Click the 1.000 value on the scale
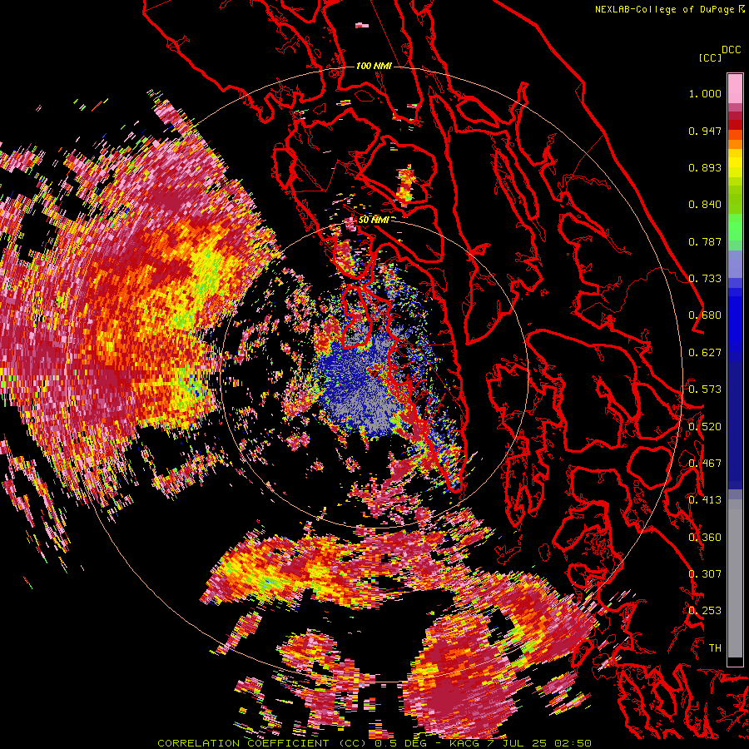The image size is (749, 749). coord(705,93)
